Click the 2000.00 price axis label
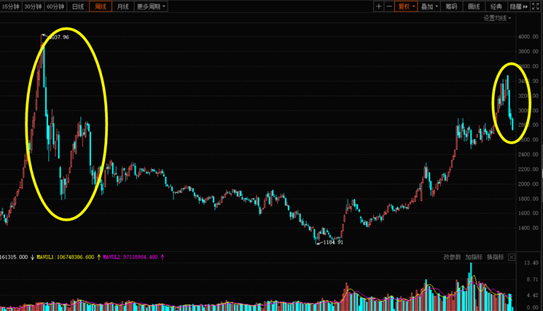This screenshot has height=311, width=543. tap(528, 184)
